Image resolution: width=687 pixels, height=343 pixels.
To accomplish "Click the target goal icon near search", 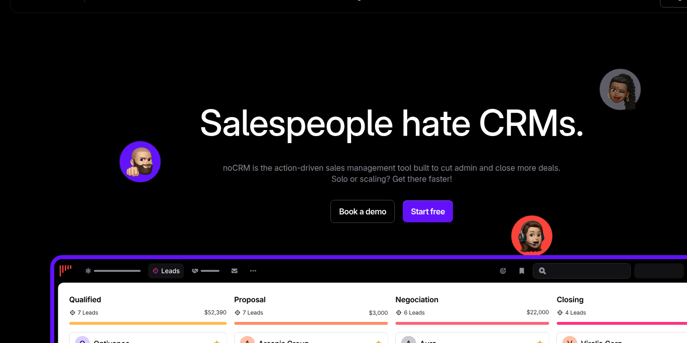I will [503, 271].
